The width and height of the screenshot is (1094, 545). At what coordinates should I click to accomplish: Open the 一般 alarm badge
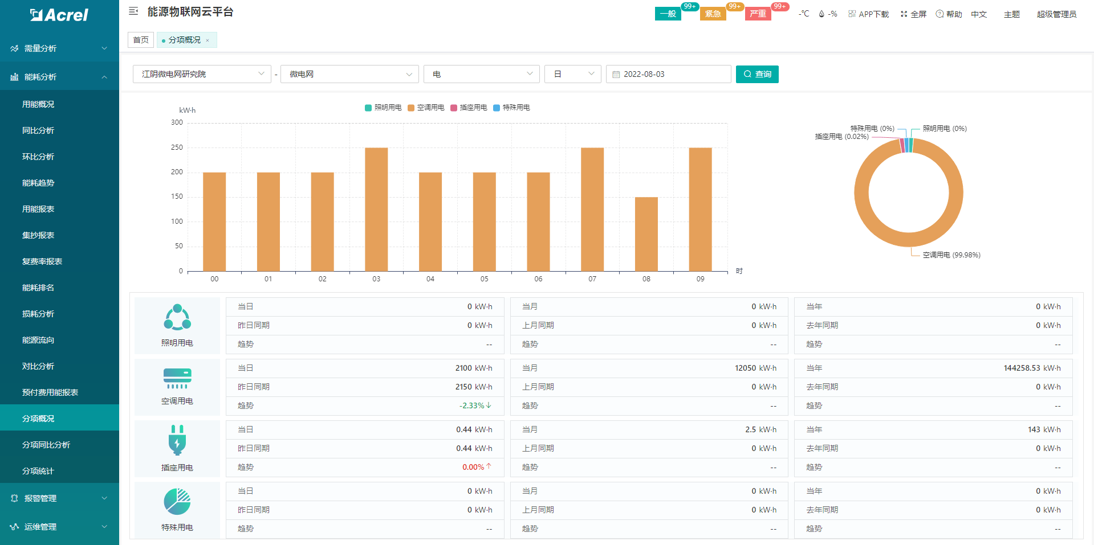(x=668, y=14)
